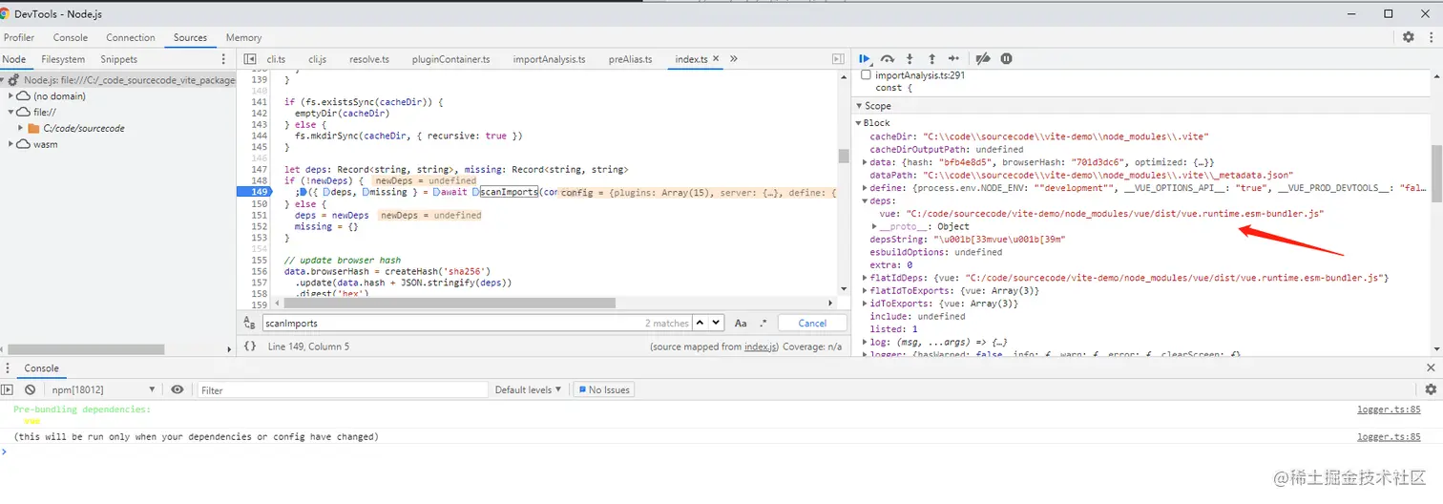Hide the debugger sidebar
This screenshot has width=1443, height=504.
(838, 59)
